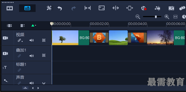Click the 标题1 track label
The image size is (186, 92).
tap(21, 64)
